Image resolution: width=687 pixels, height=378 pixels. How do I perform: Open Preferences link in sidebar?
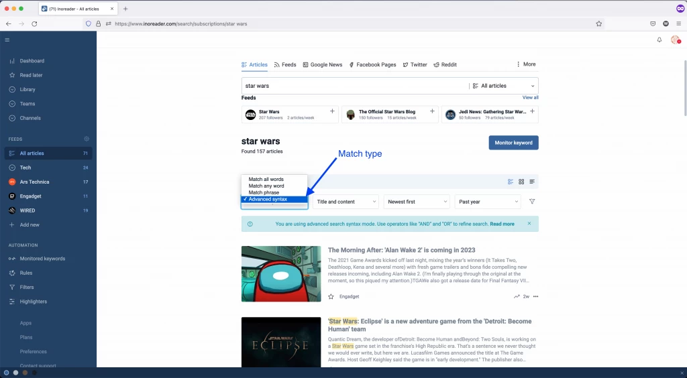[x=33, y=352]
